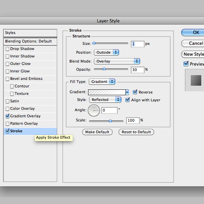Select the Stroke label in list

[x=16, y=131]
